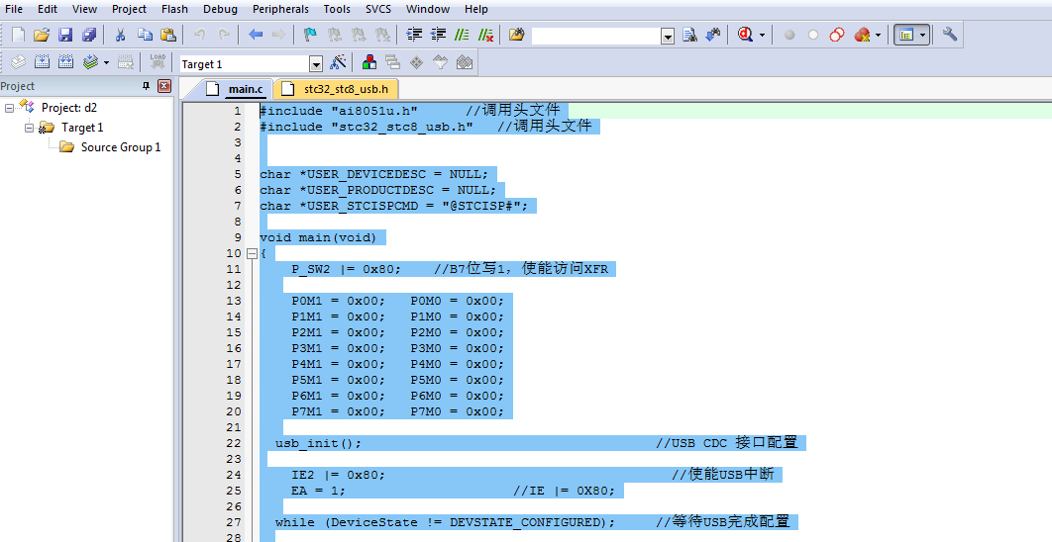Start the debug session
Image resolution: width=1052 pixels, height=542 pixels.
[x=745, y=35]
